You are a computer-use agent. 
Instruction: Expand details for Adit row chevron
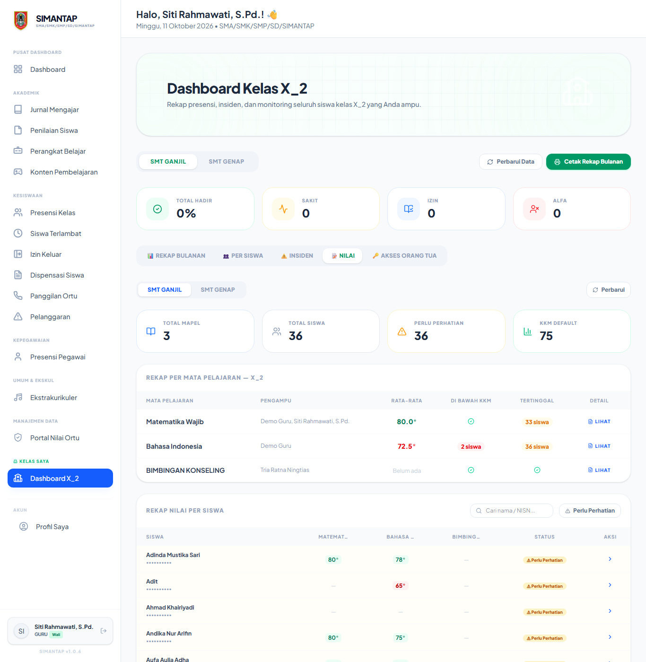[x=610, y=585]
